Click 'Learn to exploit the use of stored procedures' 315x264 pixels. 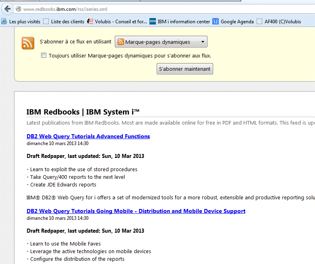click(82, 170)
